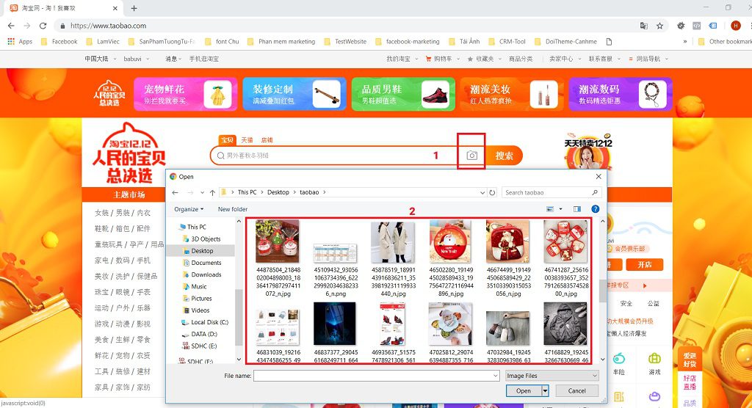Select the coat image 45878519_18991…

[392, 242]
